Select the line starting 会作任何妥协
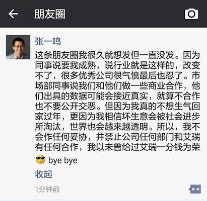This screenshot has width=207, height=201. point(117,137)
